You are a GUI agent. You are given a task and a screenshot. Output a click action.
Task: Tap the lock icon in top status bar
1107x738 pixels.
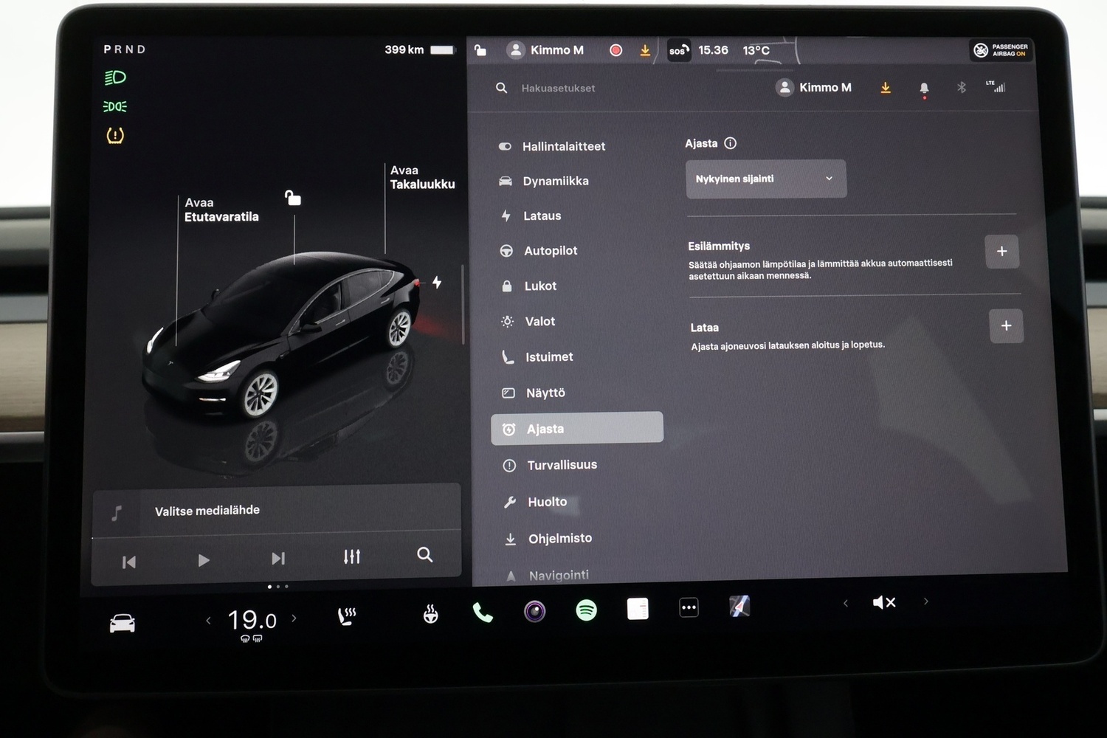pos(480,50)
